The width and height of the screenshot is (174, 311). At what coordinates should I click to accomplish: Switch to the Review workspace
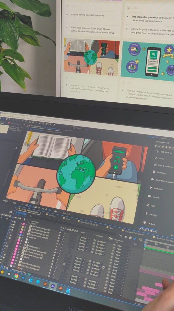(164, 138)
